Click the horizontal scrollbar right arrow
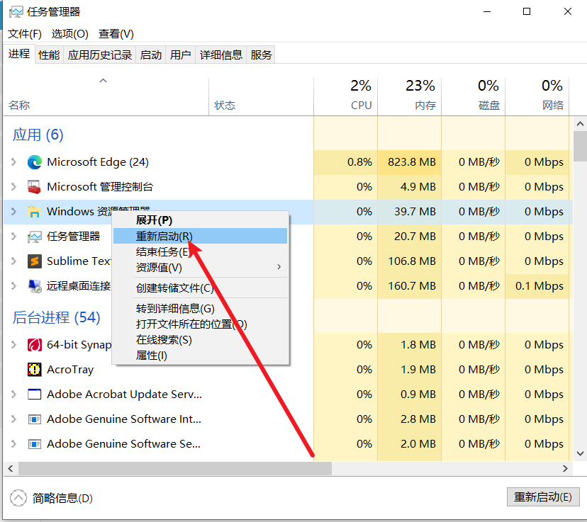This screenshot has height=522, width=587. [x=565, y=469]
